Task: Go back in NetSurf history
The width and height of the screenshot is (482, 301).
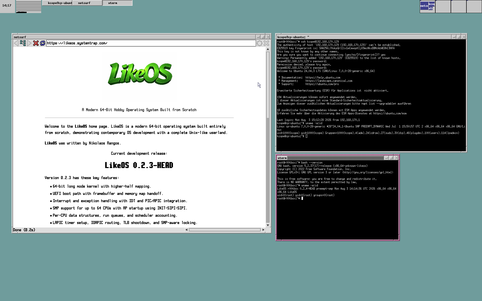Action: pyautogui.click(x=16, y=43)
